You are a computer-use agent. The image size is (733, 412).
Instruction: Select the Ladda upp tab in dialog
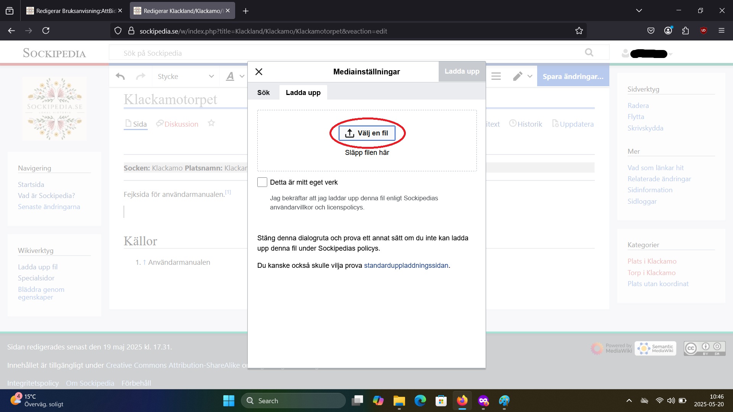coord(303,93)
